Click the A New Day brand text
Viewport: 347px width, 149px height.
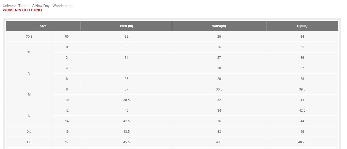pyautogui.click(x=41, y=6)
